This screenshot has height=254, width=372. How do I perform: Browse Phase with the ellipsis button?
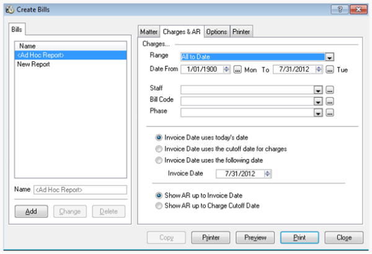point(330,113)
